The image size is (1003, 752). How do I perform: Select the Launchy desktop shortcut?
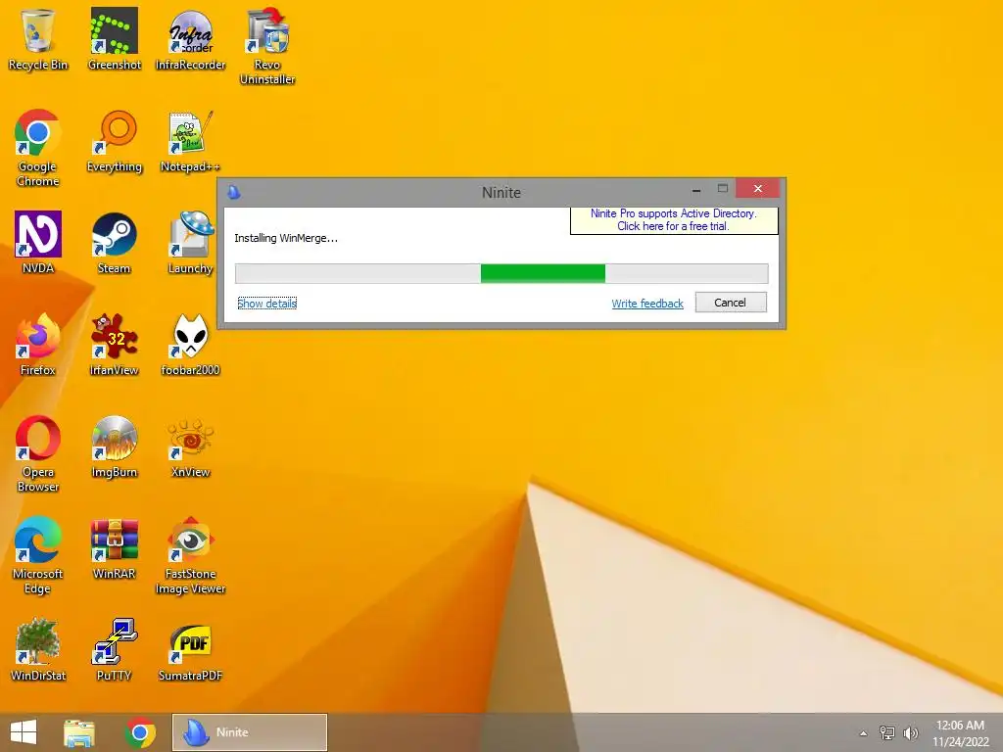191,243
